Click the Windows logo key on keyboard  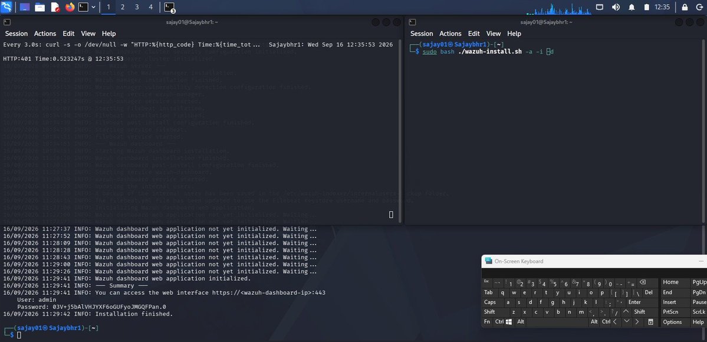coord(509,322)
